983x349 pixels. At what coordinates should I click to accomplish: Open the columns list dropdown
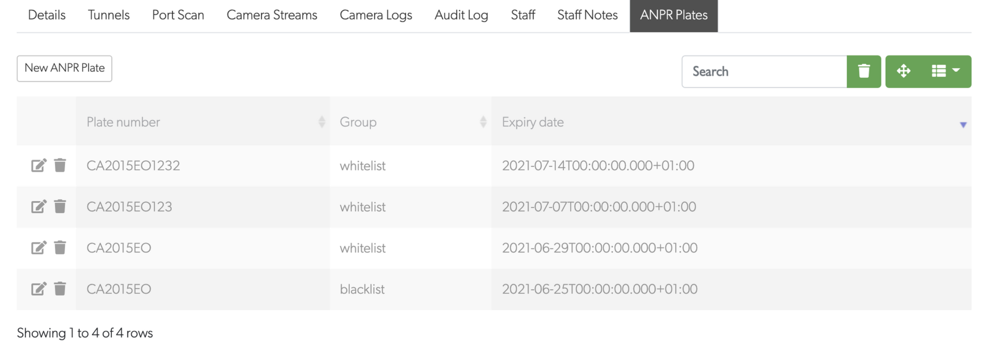pos(945,72)
